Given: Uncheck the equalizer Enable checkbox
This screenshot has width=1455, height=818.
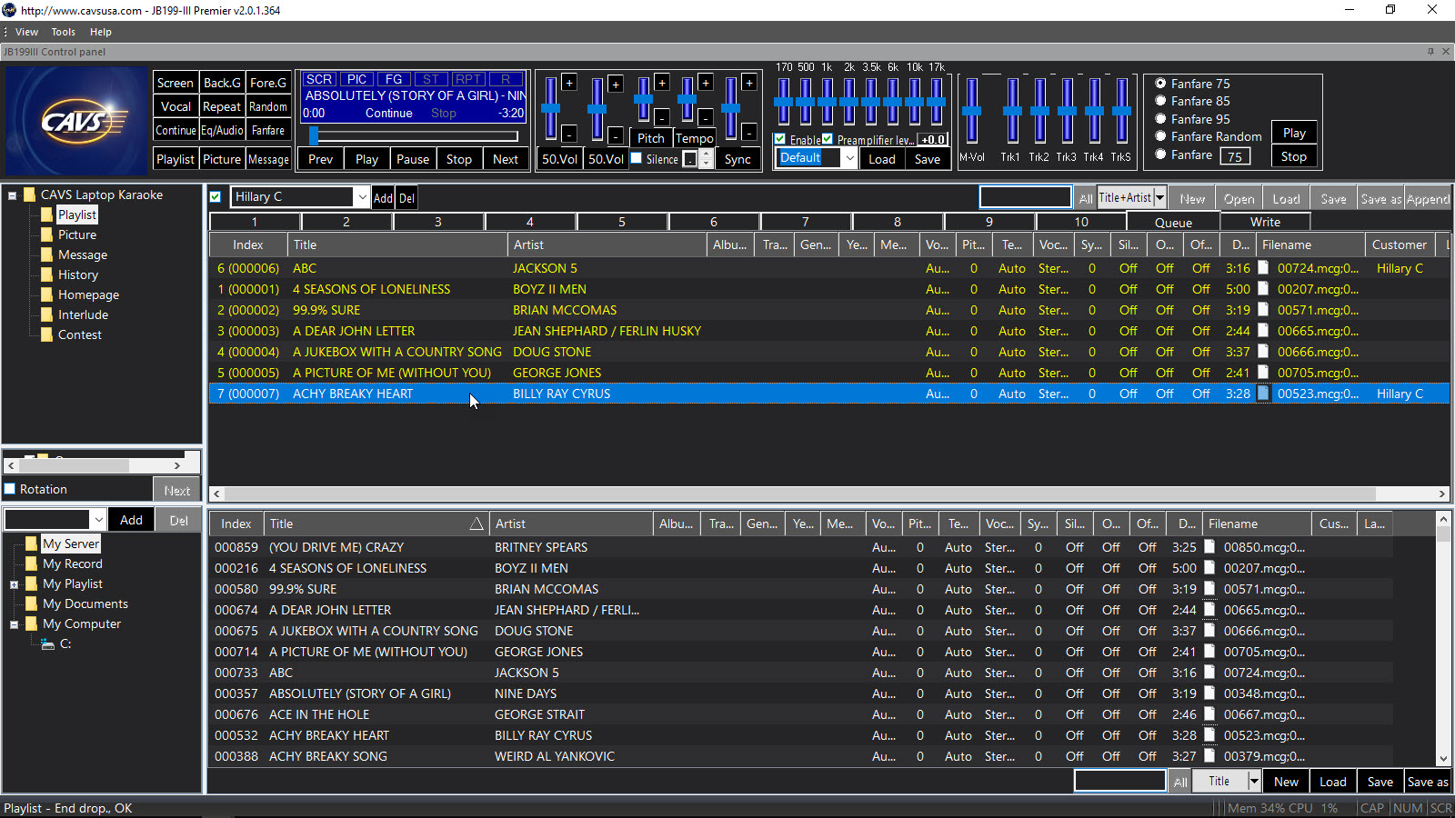Looking at the screenshot, I should pyautogui.click(x=780, y=139).
